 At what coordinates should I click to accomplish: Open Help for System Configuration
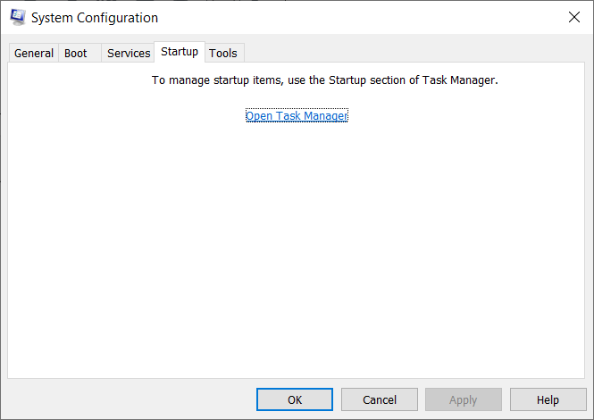click(548, 399)
